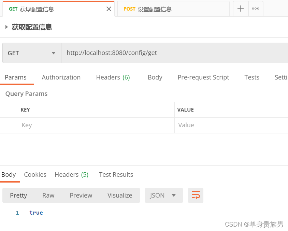This screenshot has width=288, height=231.
Task: Open tab options three-dots menu
Action: [x=256, y=9]
